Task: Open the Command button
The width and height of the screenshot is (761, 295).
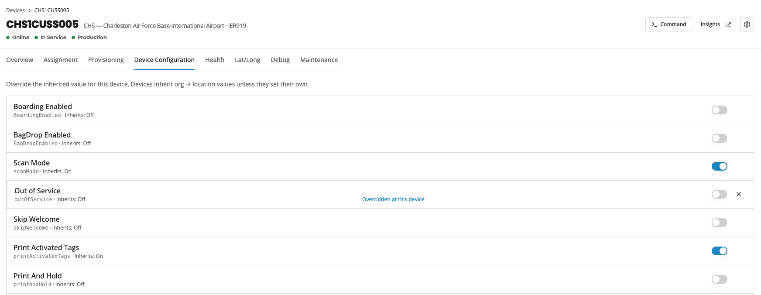Action: pos(668,24)
